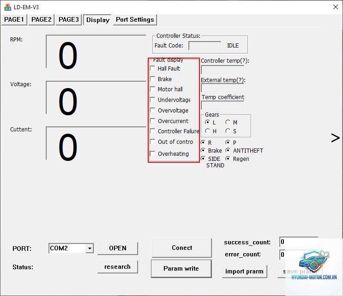Viewport: 343px width, 296px height.
Task: Click the import prarm button
Action: (244, 271)
